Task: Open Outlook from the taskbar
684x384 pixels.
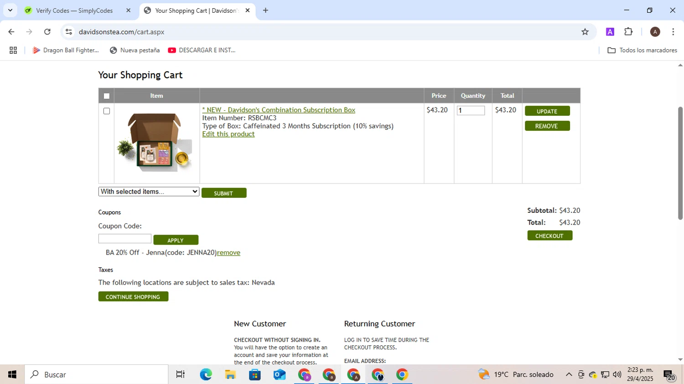Action: click(280, 374)
